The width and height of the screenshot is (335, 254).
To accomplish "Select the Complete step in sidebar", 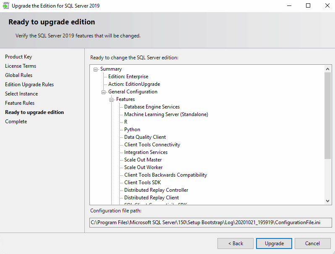I will [16, 122].
